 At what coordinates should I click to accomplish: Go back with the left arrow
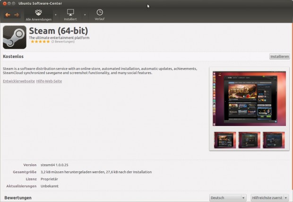point(8,15)
